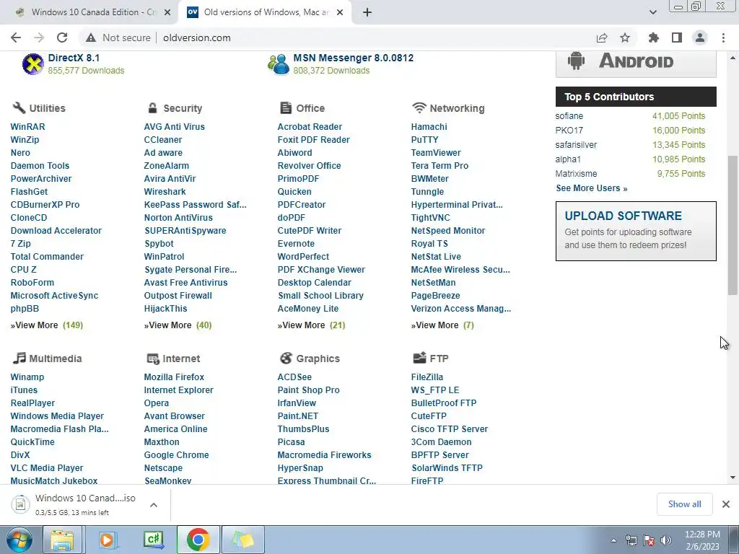Image resolution: width=739 pixels, height=554 pixels.
Task: Open the media player taskbar icon
Action: pyautogui.click(x=107, y=540)
